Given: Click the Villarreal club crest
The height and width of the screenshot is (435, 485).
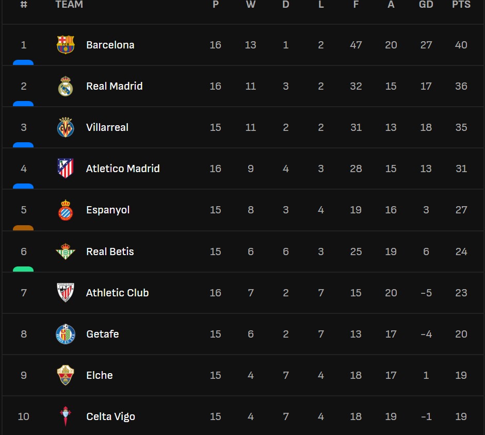Looking at the screenshot, I should coord(66,127).
